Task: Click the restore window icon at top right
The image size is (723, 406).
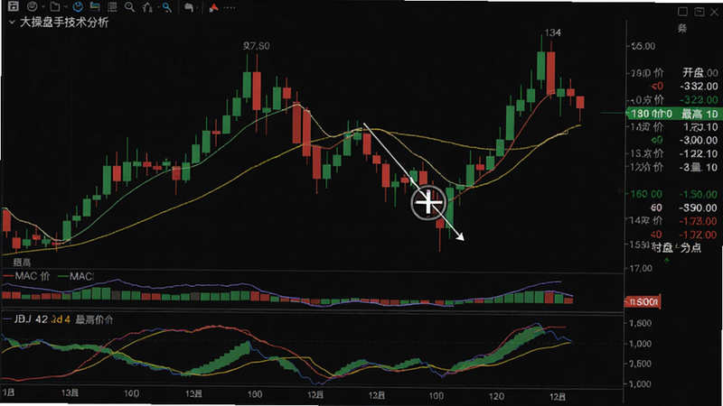Action: [700, 12]
